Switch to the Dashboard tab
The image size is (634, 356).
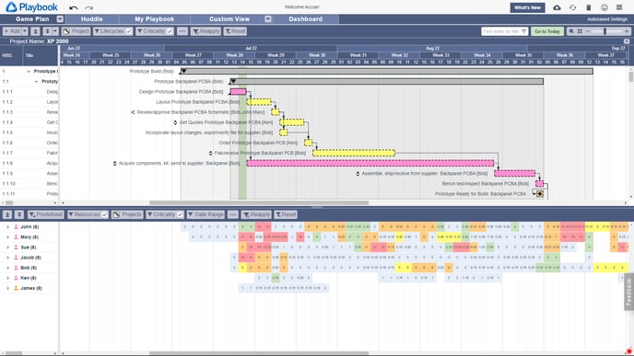pyautogui.click(x=306, y=19)
